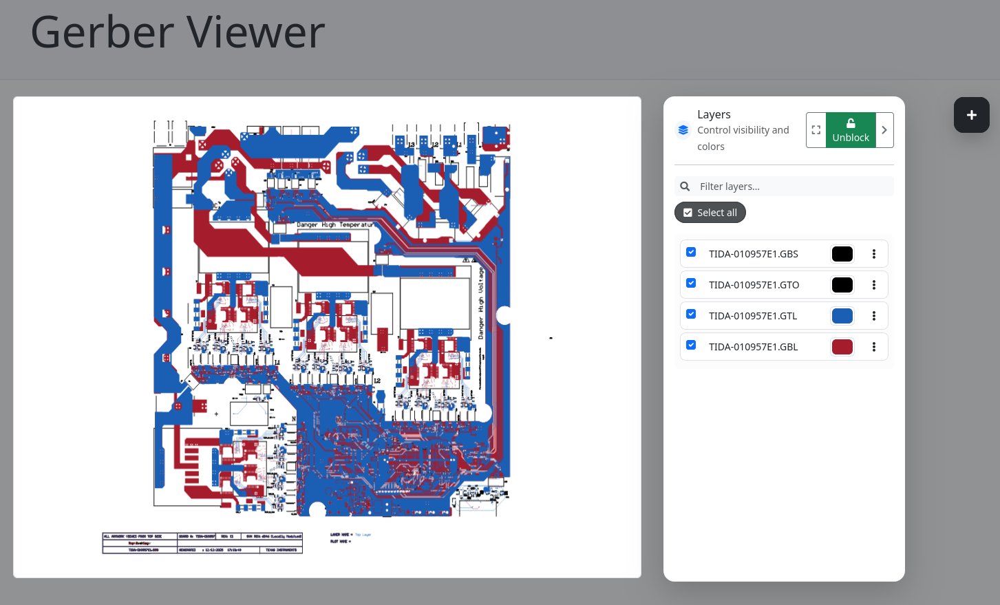Expand the chevron next to Unblock
This screenshot has width=1000, height=605.
tap(884, 130)
